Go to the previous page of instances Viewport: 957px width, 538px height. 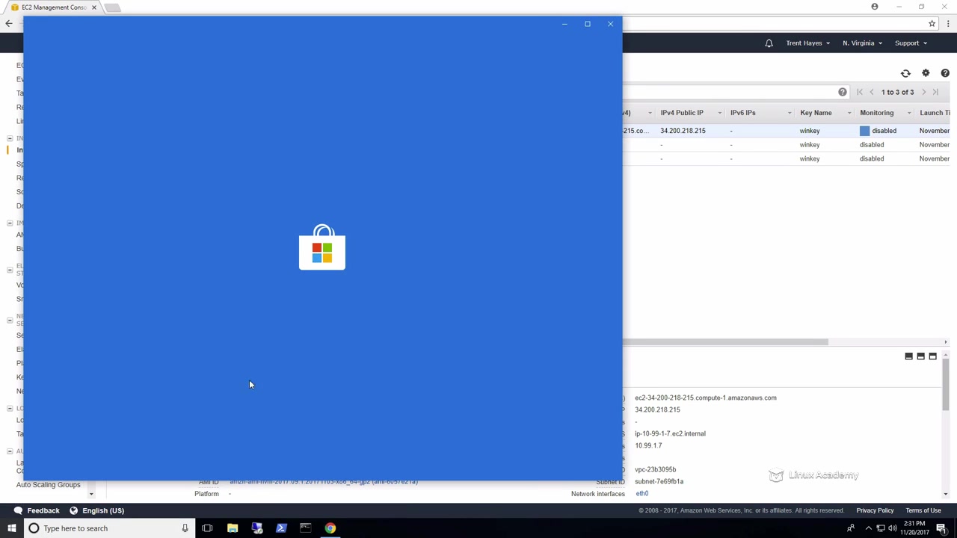coord(872,92)
